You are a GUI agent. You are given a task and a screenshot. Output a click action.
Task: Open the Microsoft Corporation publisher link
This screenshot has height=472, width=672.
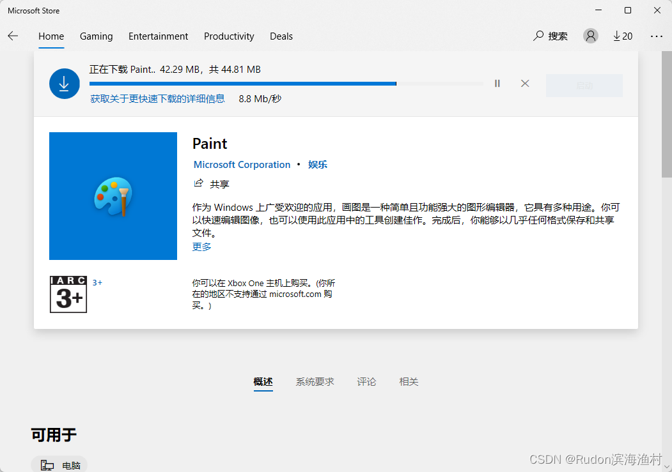(x=242, y=165)
